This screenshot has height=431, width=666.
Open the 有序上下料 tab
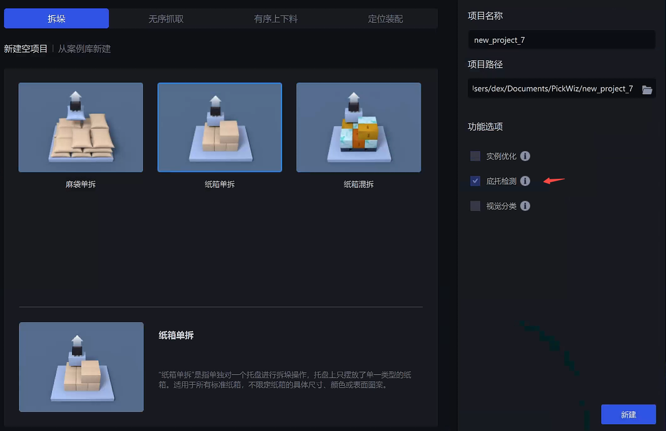(x=276, y=19)
